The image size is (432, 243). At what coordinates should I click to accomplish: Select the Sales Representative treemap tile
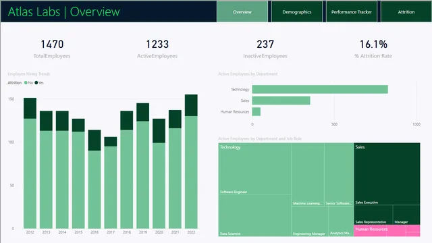tap(373, 215)
